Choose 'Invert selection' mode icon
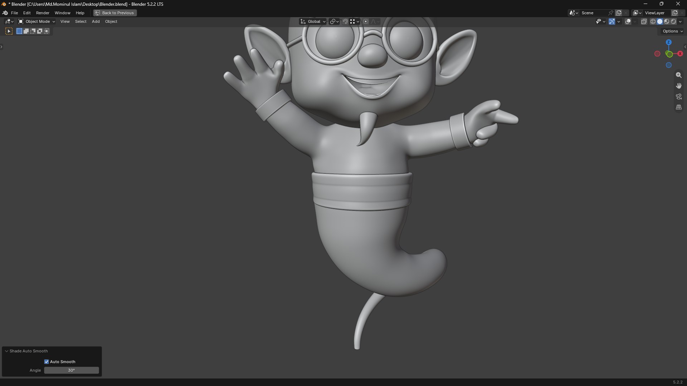The image size is (687, 386). point(40,31)
